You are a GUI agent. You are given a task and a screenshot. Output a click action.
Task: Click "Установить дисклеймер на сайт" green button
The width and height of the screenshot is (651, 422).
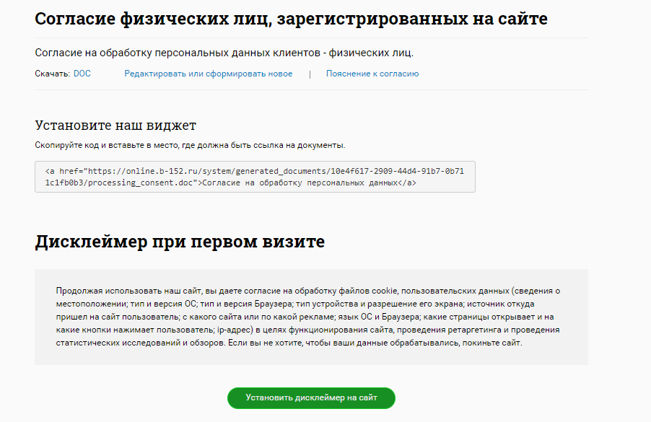coord(310,397)
